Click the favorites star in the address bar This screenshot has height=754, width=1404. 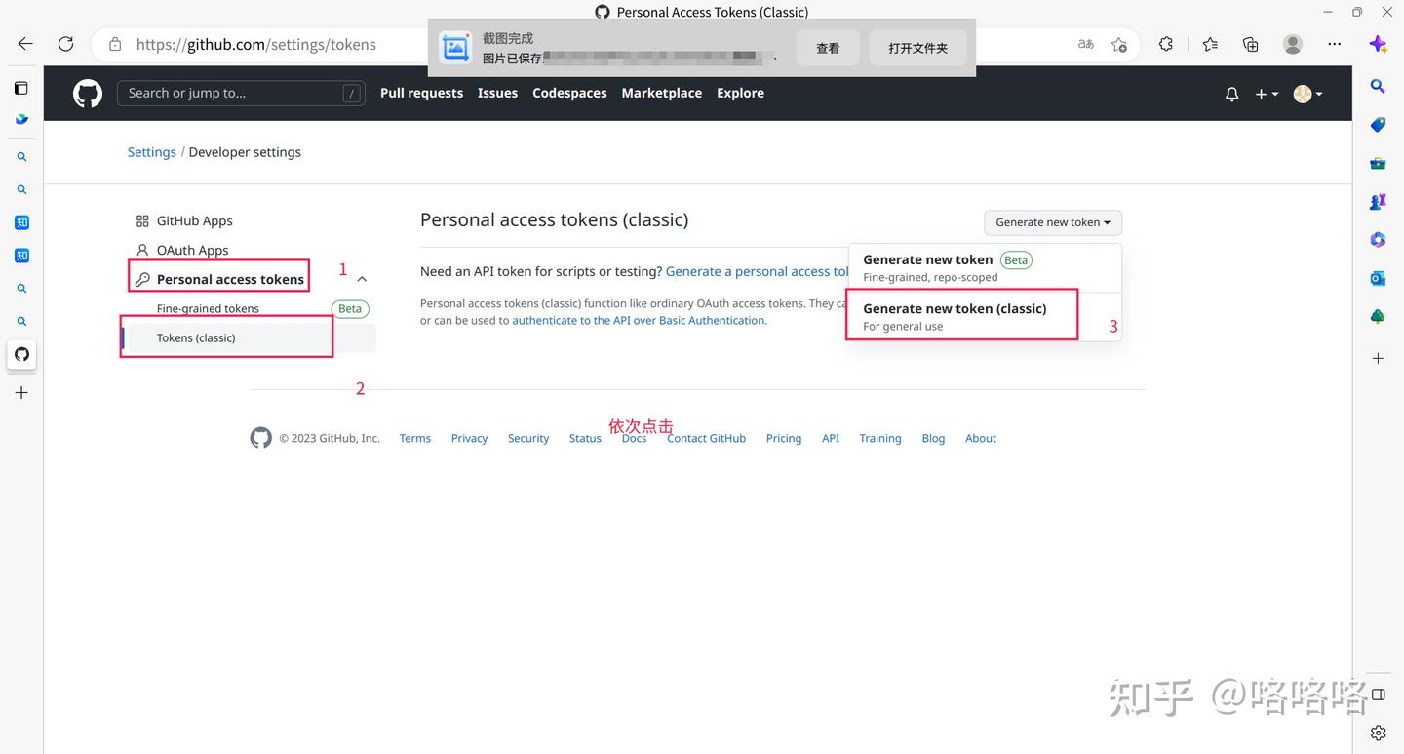click(x=1118, y=44)
